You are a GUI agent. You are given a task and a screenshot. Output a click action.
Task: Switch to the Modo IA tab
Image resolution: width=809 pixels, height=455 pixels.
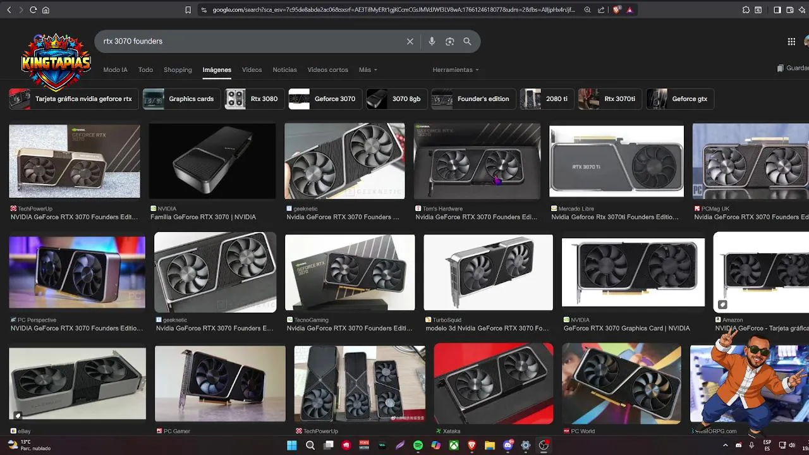tap(115, 70)
